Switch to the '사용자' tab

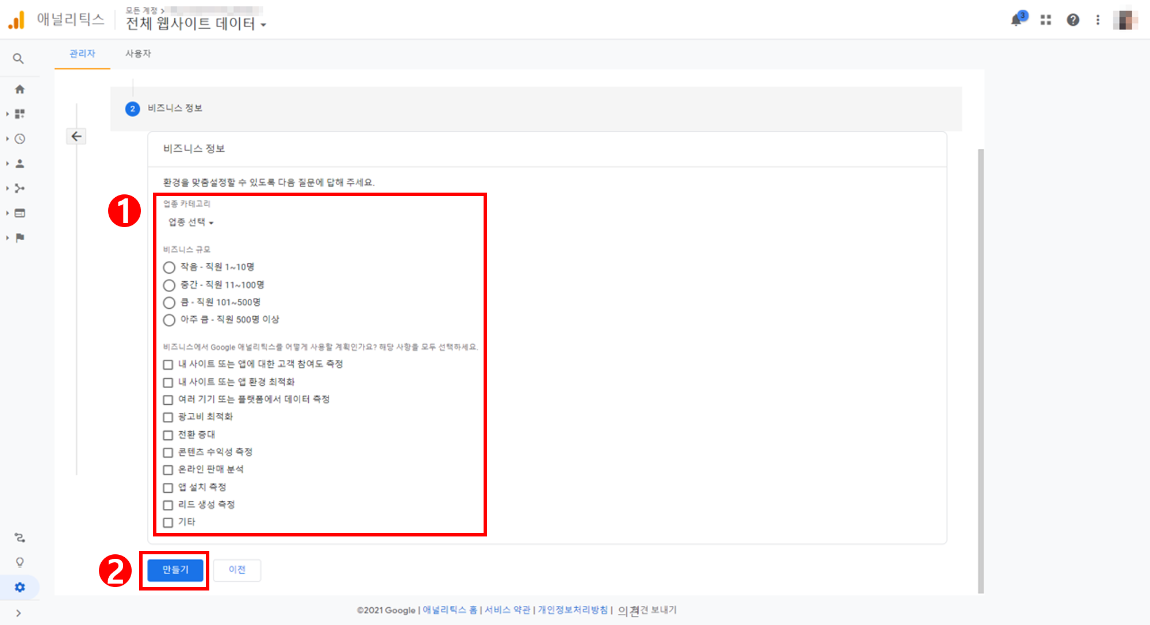pyautogui.click(x=138, y=53)
